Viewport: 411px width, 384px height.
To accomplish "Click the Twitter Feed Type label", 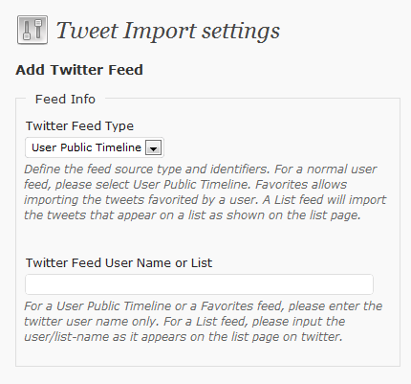I will 79,125.
